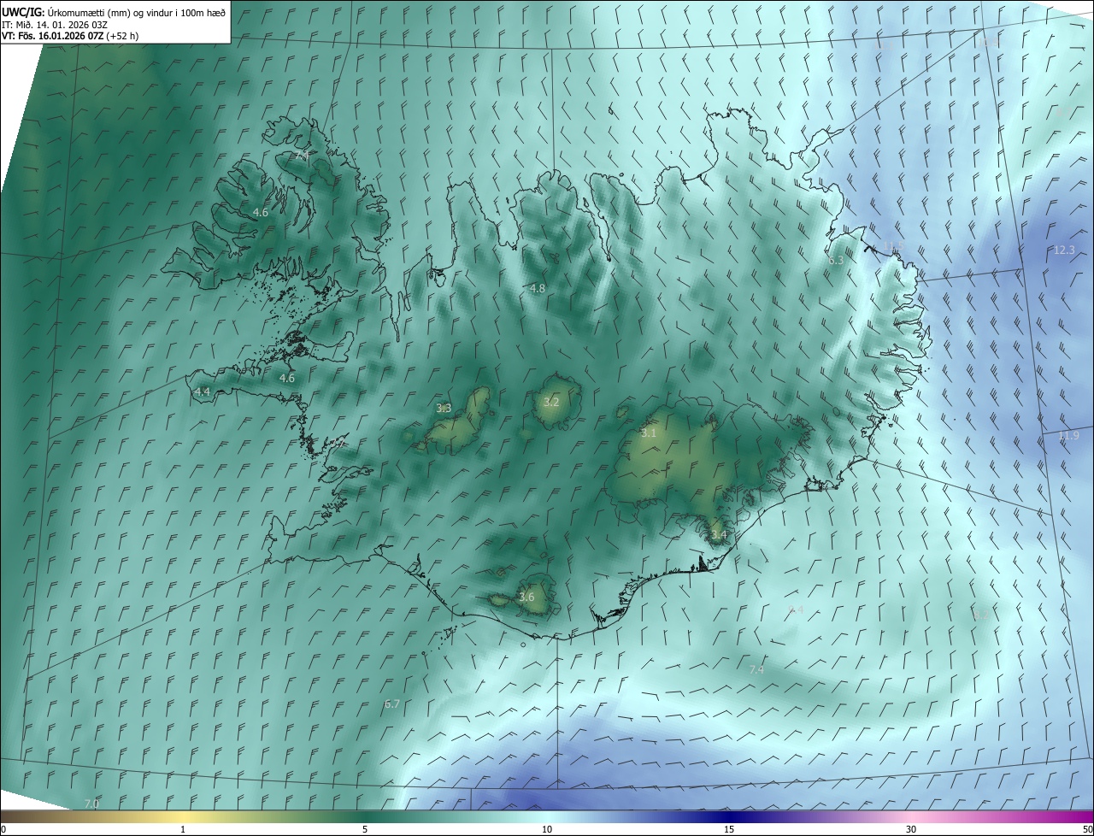
Task: Click the 12.3 value over the eastern sea
Action: click(1064, 250)
